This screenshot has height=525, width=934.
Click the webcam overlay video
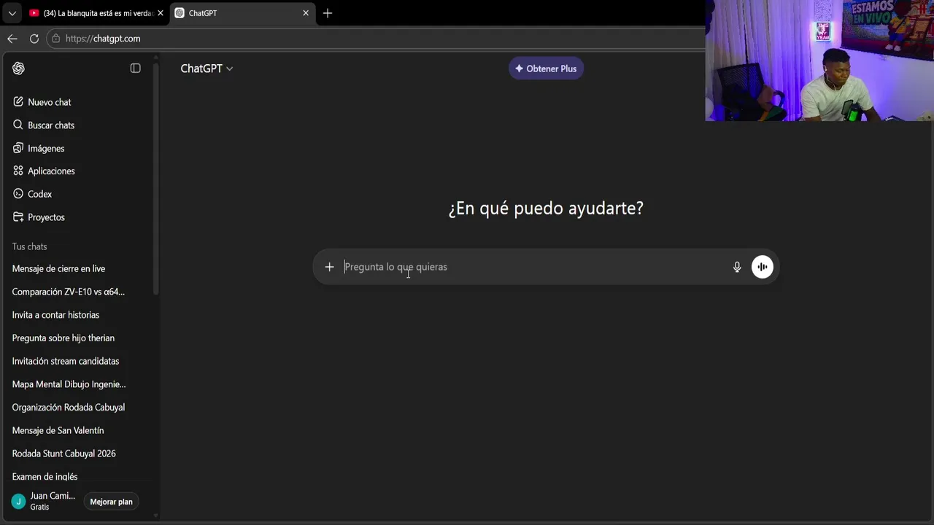819,60
